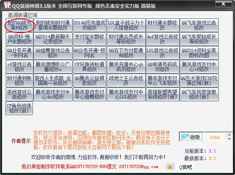
Task: Click cf游戏公告修改 button
Action: 19,67
